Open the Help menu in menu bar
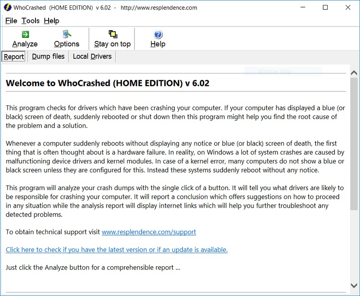 pos(52,21)
